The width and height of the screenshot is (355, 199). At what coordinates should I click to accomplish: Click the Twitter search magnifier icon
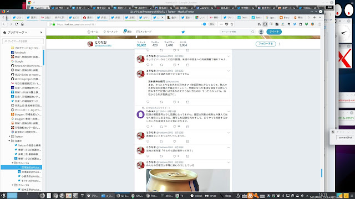[x=253, y=32]
